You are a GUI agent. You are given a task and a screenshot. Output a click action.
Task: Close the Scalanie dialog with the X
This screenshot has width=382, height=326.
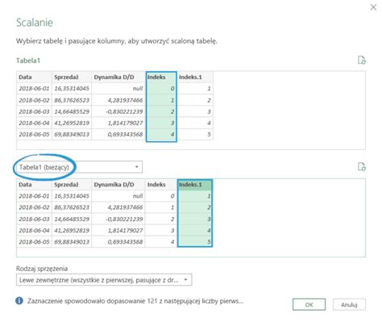373,7
